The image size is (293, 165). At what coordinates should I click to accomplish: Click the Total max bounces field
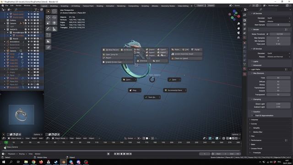click(x=278, y=77)
